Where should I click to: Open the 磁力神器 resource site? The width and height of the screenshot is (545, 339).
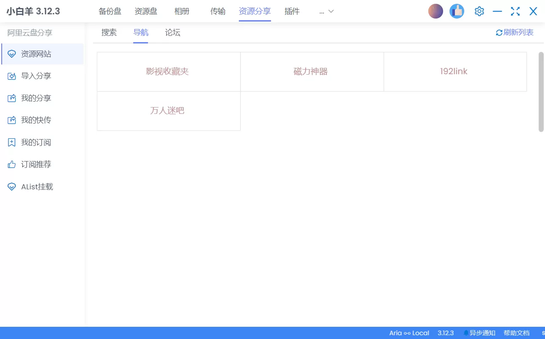(312, 71)
